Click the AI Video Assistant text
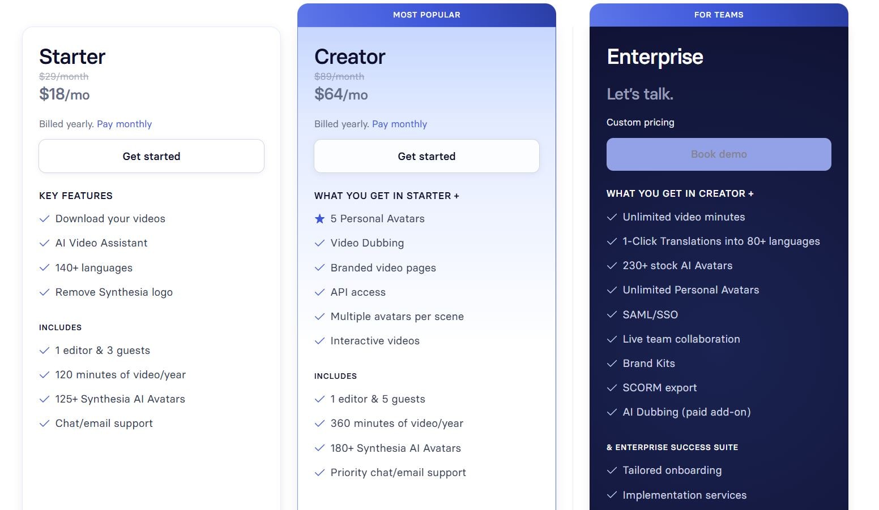The width and height of the screenshot is (879, 510). point(101,243)
